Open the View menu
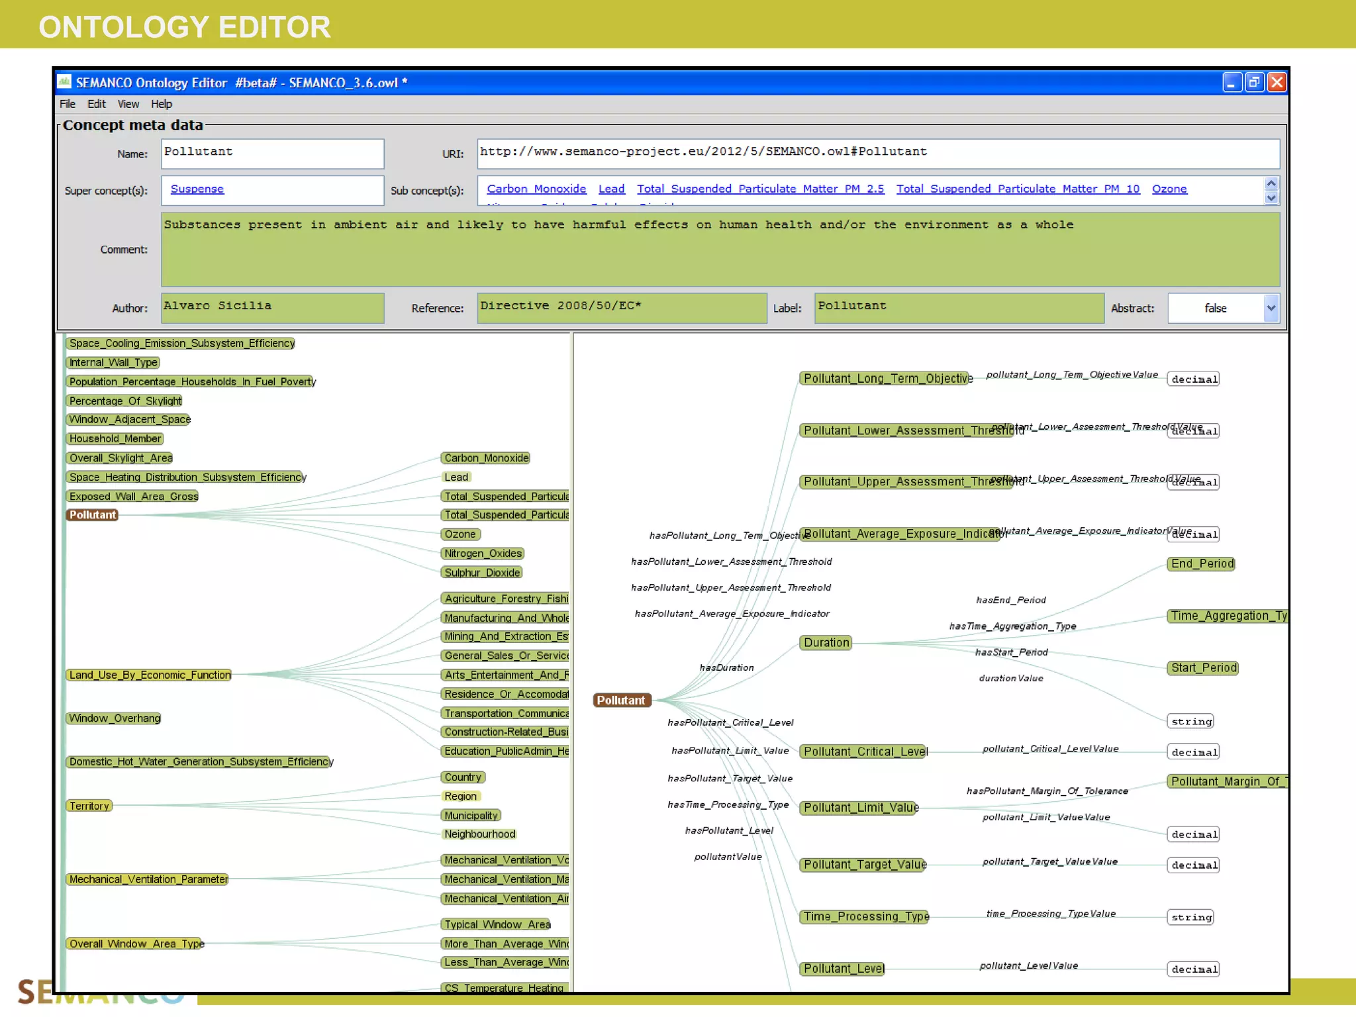 click(128, 104)
